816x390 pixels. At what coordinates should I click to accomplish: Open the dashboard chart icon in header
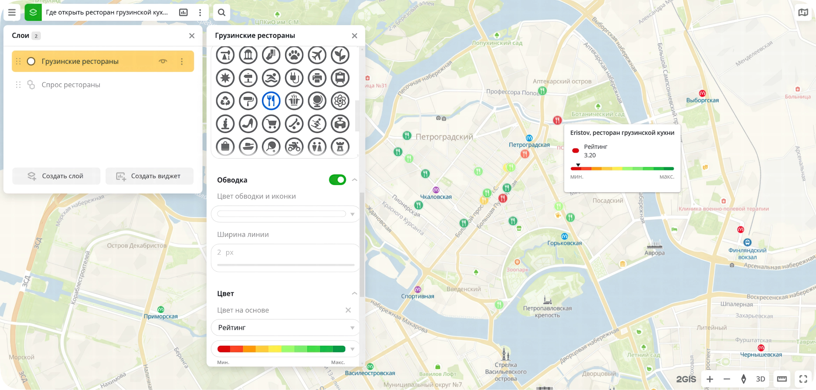(183, 13)
